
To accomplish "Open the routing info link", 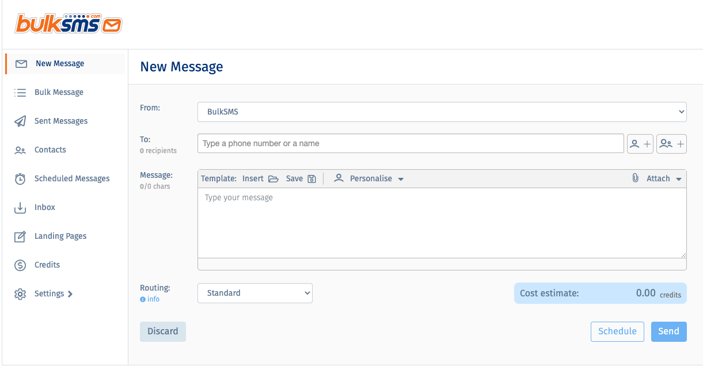I will 153,300.
